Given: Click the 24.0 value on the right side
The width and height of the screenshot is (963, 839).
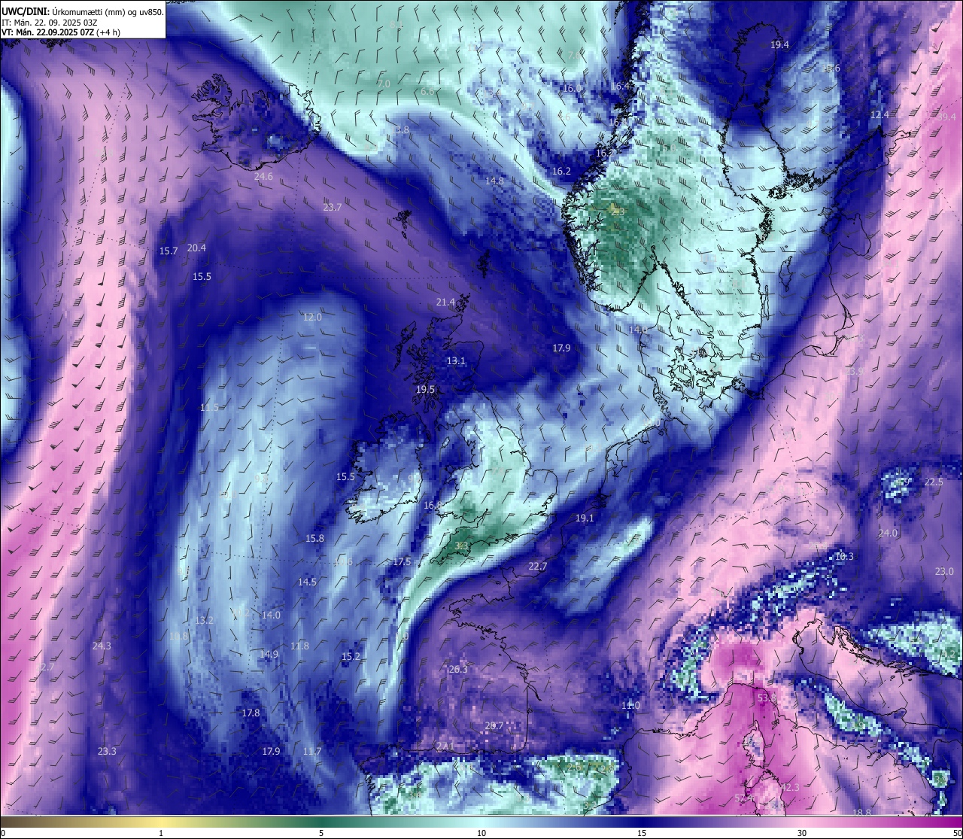Looking at the screenshot, I should pyautogui.click(x=888, y=533).
